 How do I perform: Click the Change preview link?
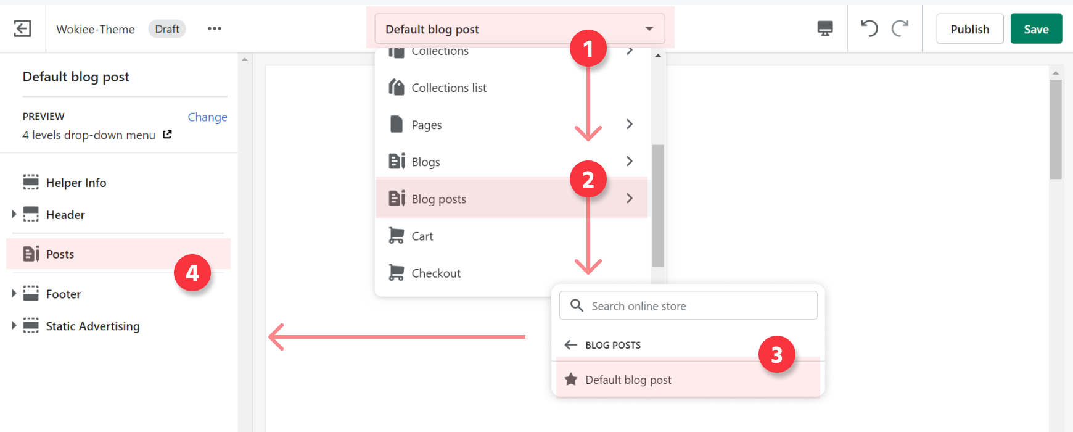[x=207, y=117]
